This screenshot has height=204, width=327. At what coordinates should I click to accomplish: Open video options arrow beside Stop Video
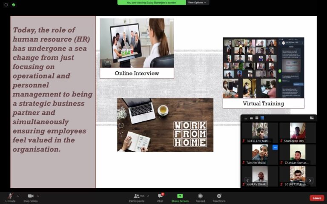38,196
